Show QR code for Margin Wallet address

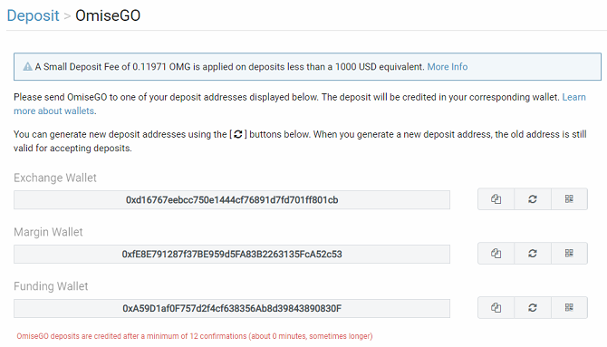(x=569, y=254)
